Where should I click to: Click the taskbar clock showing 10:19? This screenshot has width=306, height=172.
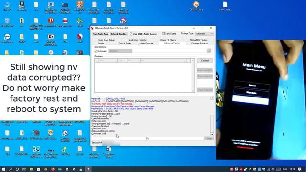click(x=292, y=169)
